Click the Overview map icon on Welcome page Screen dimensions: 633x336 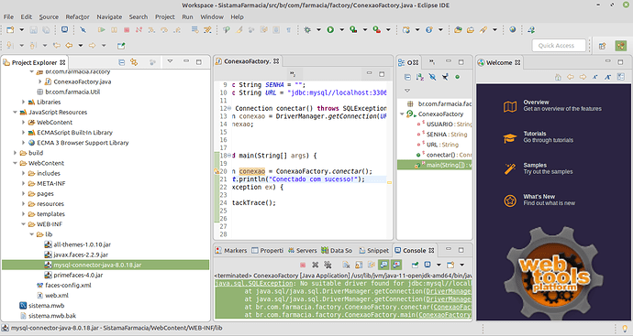coord(510,106)
